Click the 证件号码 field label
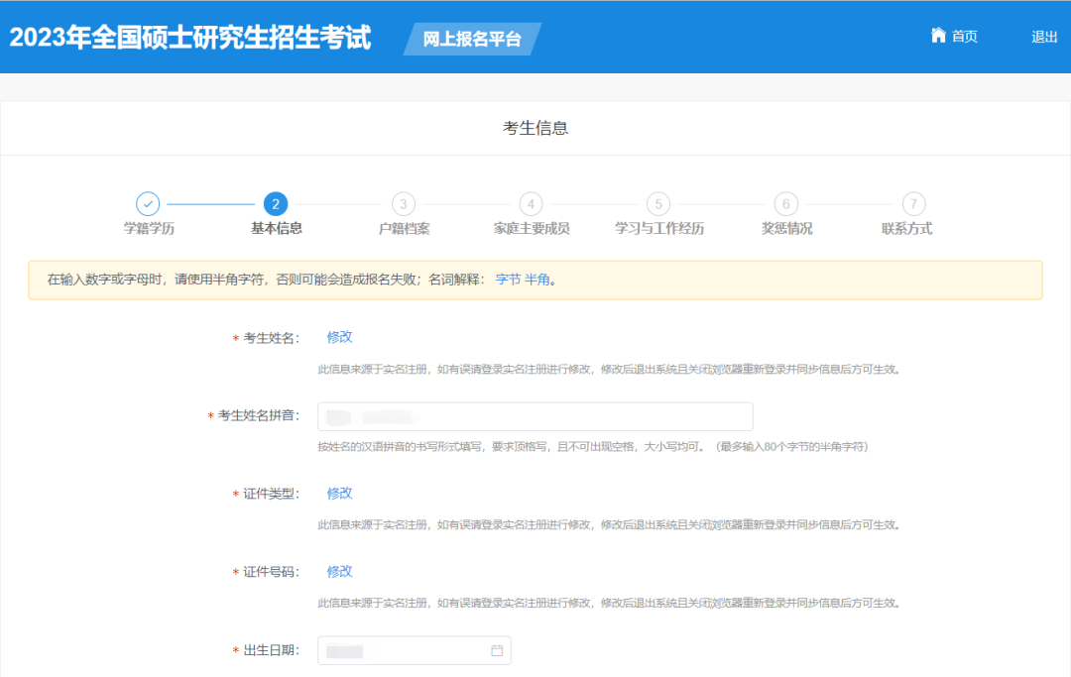The image size is (1071, 677). point(271,572)
